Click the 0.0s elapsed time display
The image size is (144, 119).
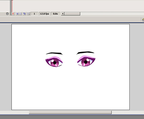55,14
